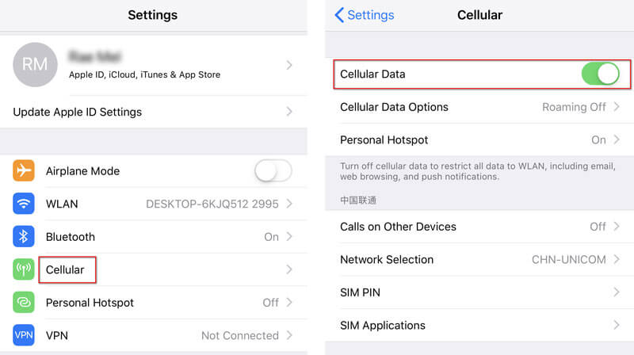Tap the RM profile avatar
Viewport: 634px width, 355px height.
[x=35, y=65]
